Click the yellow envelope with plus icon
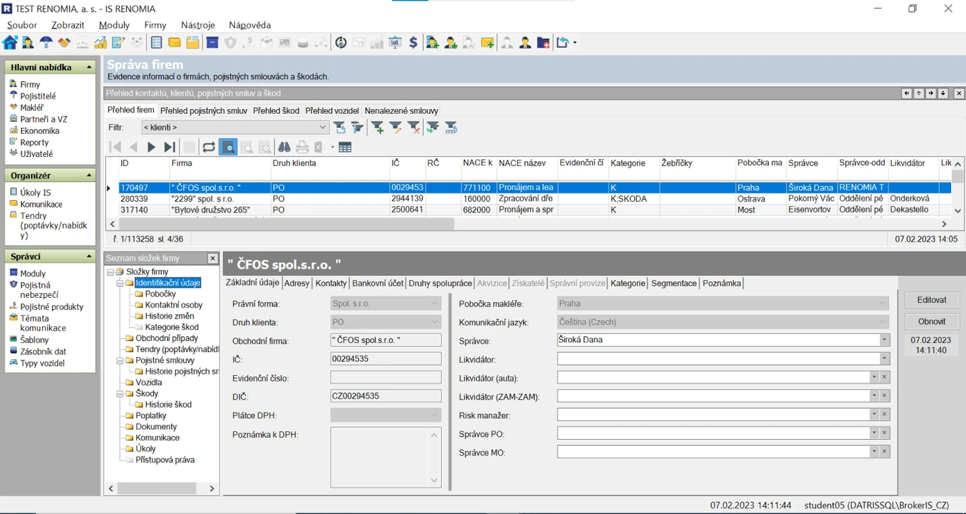Screen dimensions: 966x514 [488, 43]
